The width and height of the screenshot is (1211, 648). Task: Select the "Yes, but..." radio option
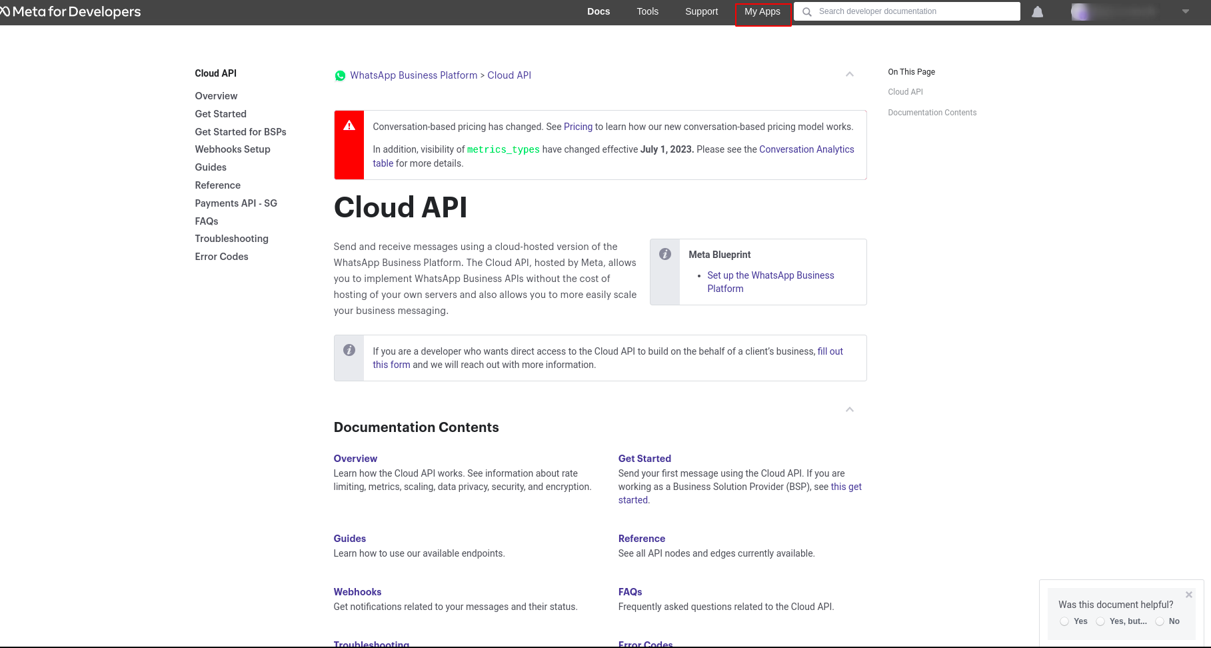click(x=1100, y=621)
